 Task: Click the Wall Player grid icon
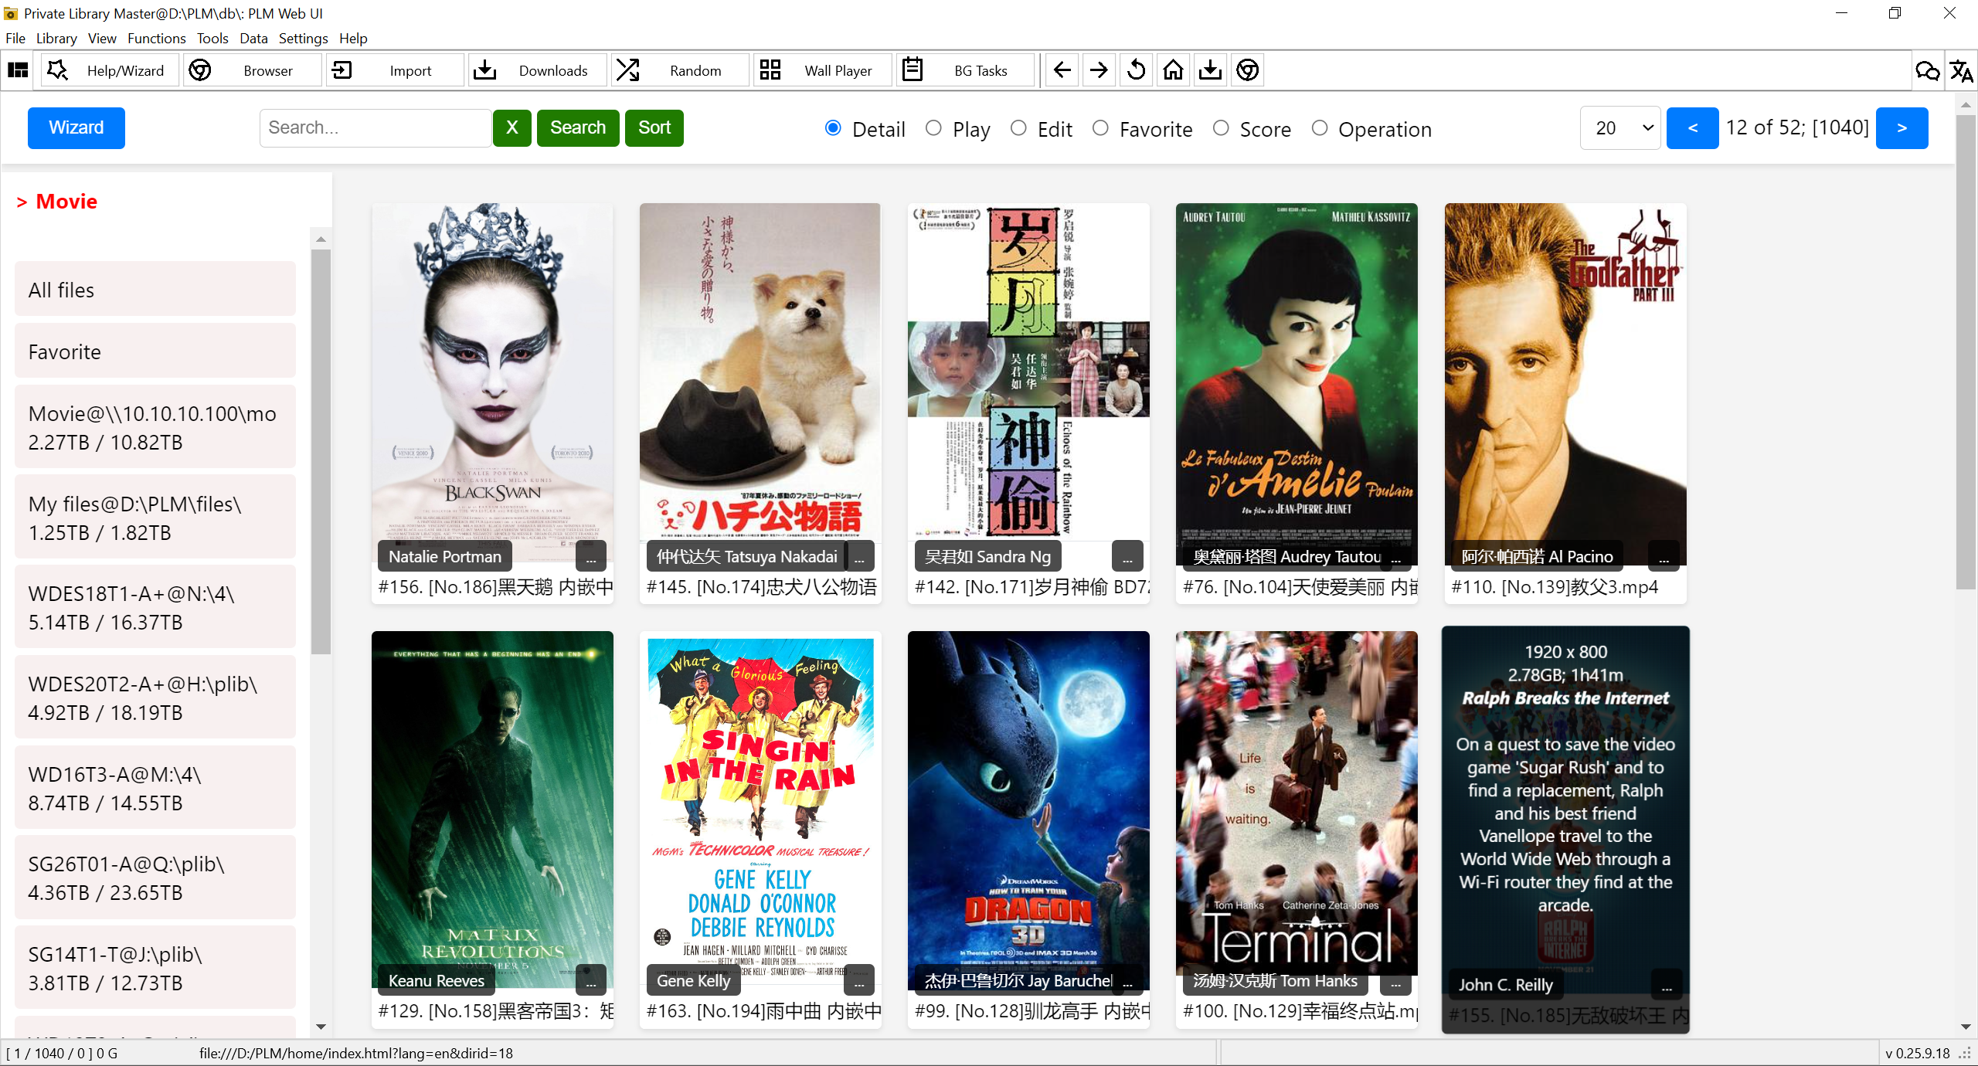[x=770, y=70]
